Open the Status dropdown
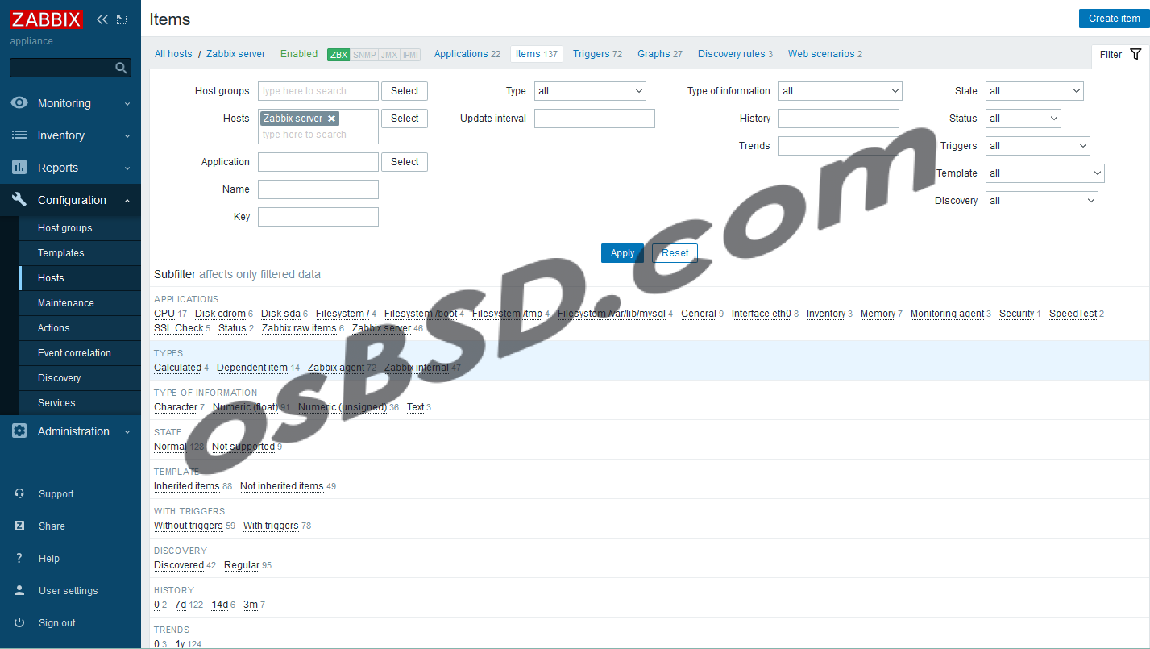 pyautogui.click(x=1023, y=119)
